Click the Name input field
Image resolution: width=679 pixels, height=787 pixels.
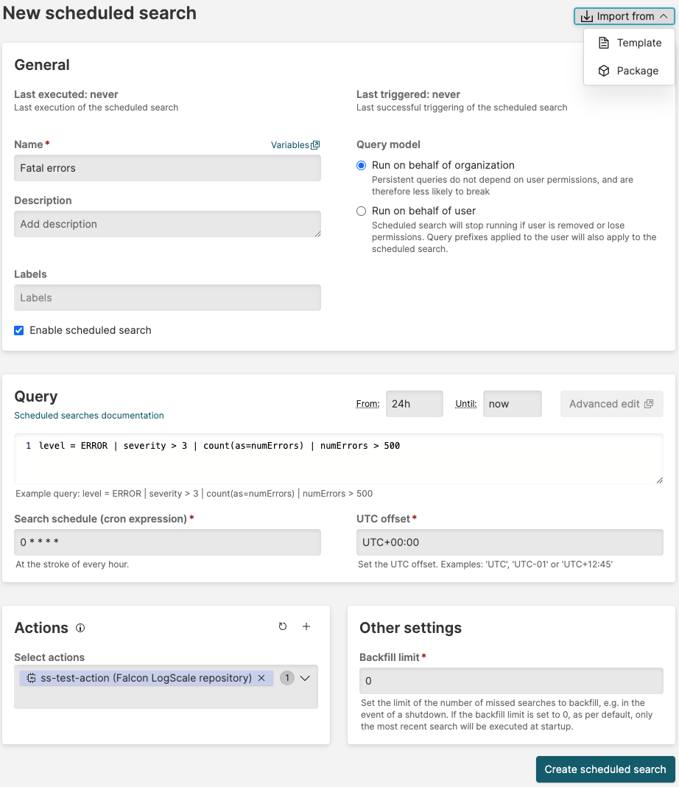(x=167, y=168)
